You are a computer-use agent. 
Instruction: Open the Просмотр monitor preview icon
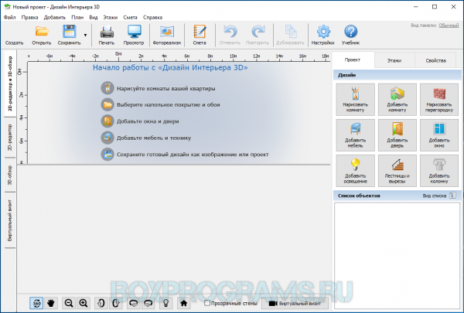134,35
